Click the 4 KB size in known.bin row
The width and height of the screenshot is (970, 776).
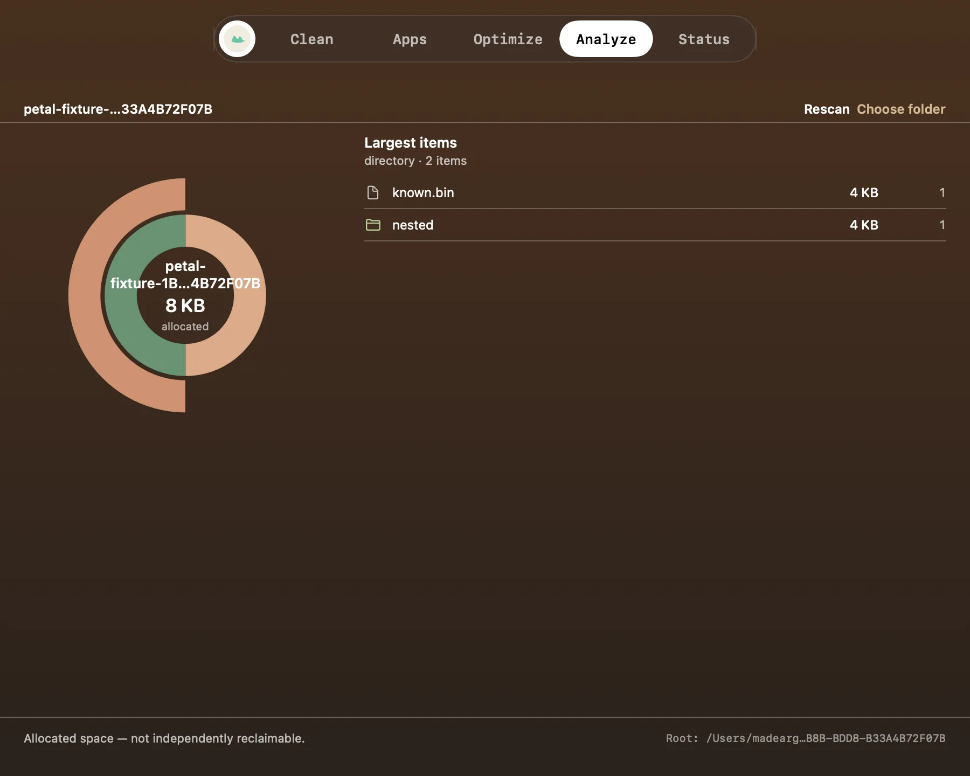pyautogui.click(x=864, y=192)
